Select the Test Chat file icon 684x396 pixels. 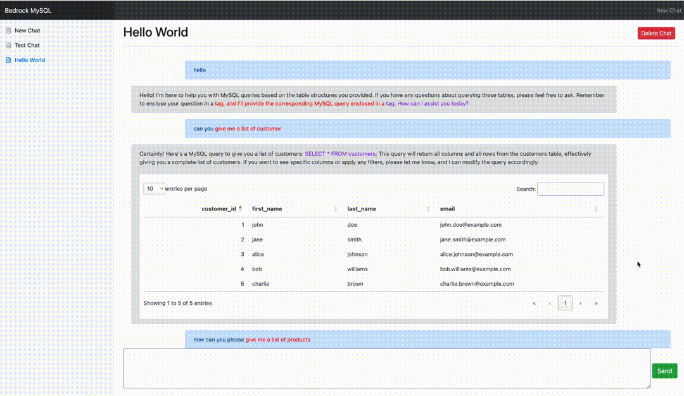point(7,45)
